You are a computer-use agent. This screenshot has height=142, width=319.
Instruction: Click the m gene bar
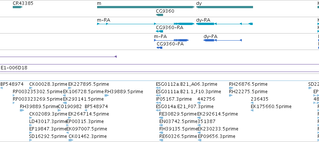point(146,7)
